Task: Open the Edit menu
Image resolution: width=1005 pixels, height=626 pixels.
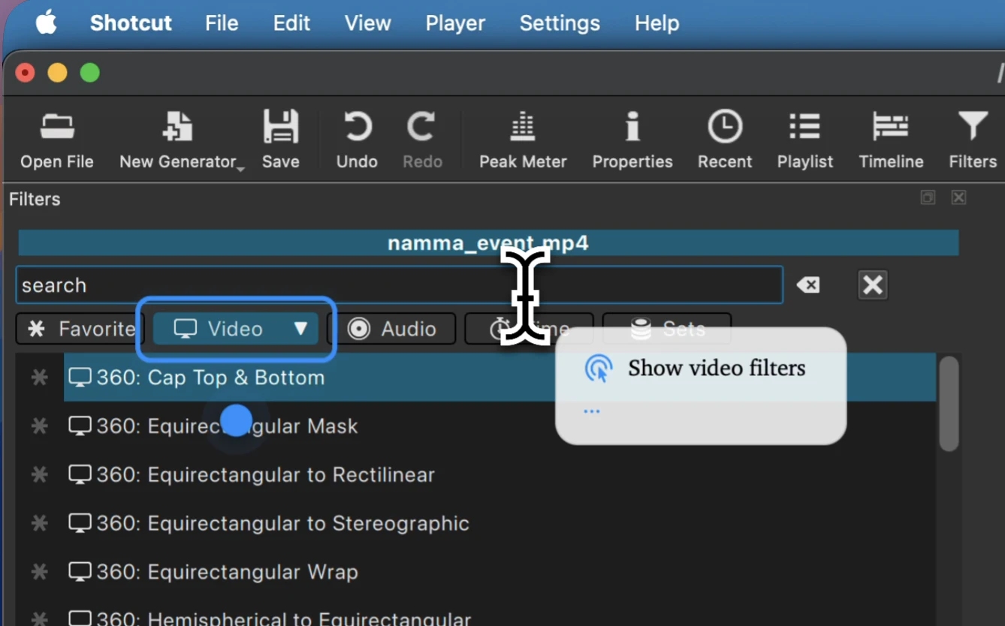Action: pyautogui.click(x=291, y=23)
